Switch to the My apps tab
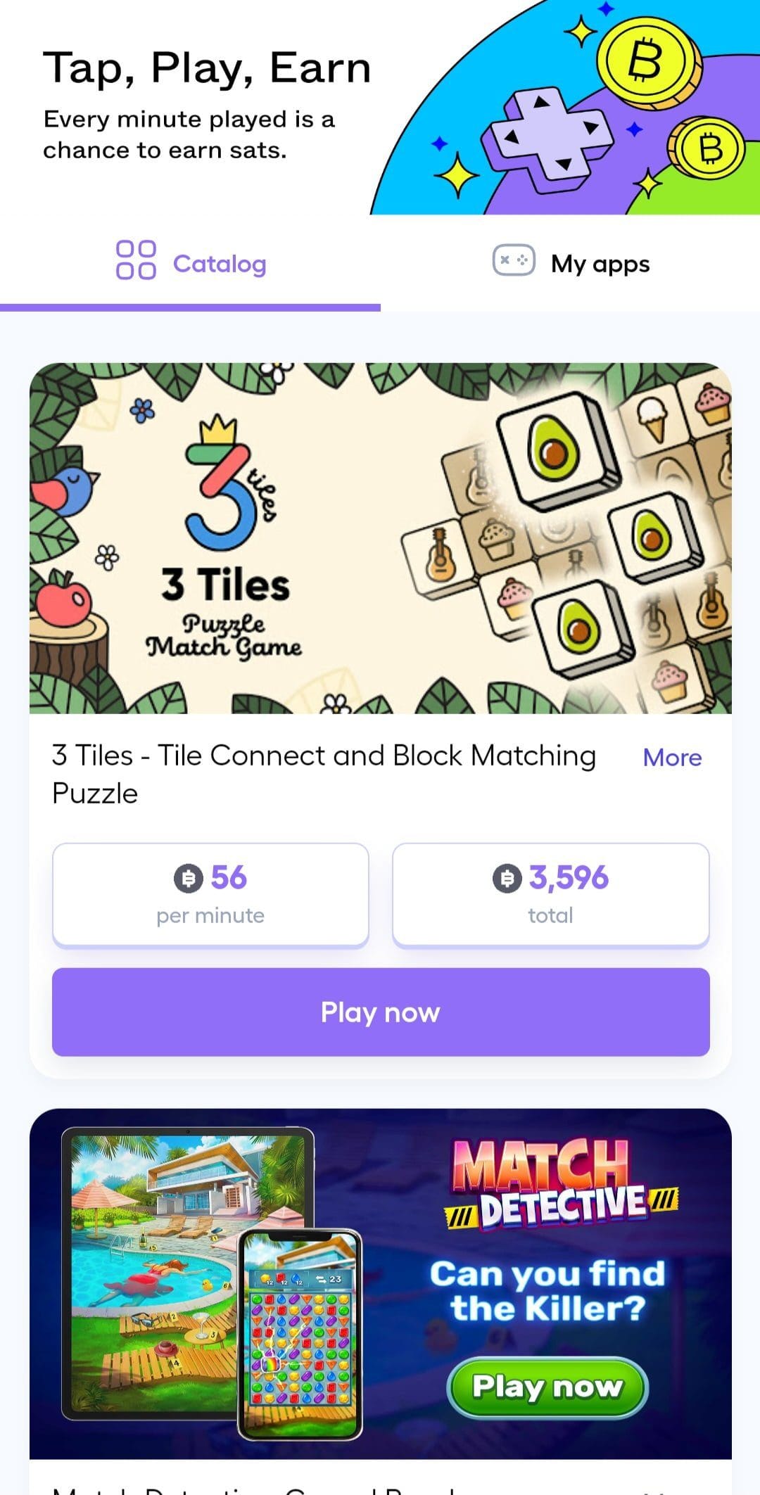 click(x=570, y=264)
